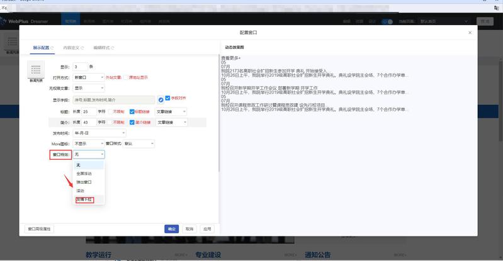Collapse the 窗口特效 dropdown
The width and height of the screenshot is (503, 261).
(x=89, y=154)
